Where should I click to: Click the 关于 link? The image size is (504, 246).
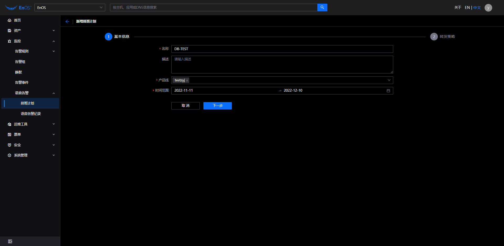(458, 7)
